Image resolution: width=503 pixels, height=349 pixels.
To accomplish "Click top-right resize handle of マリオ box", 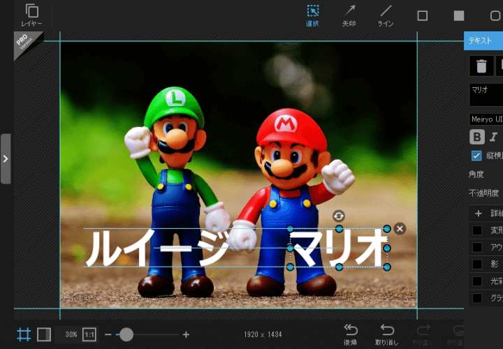I will pos(387,229).
